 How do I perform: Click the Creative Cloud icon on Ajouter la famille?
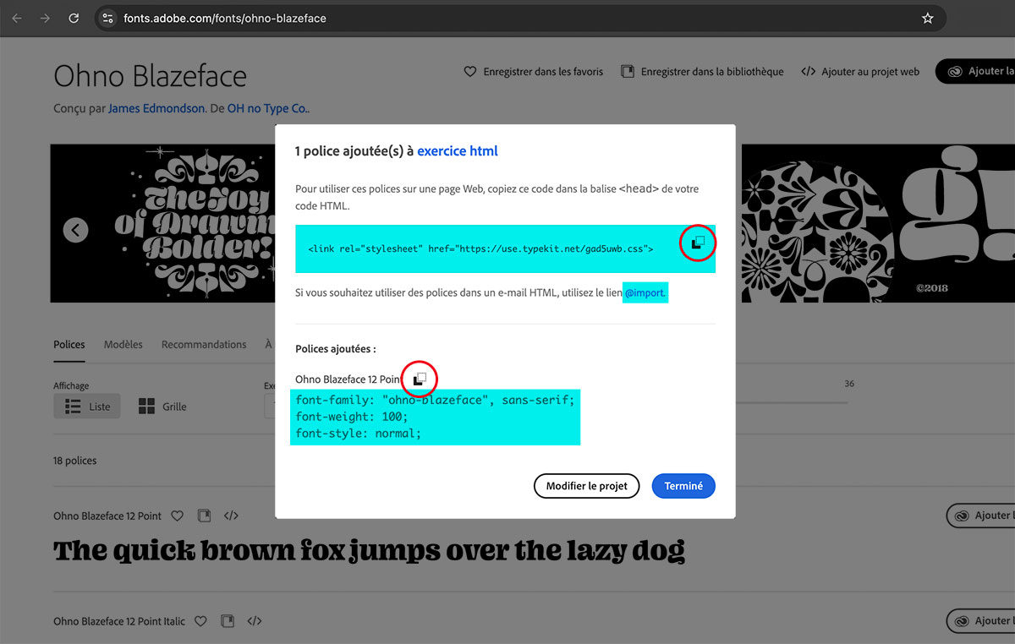tap(957, 72)
